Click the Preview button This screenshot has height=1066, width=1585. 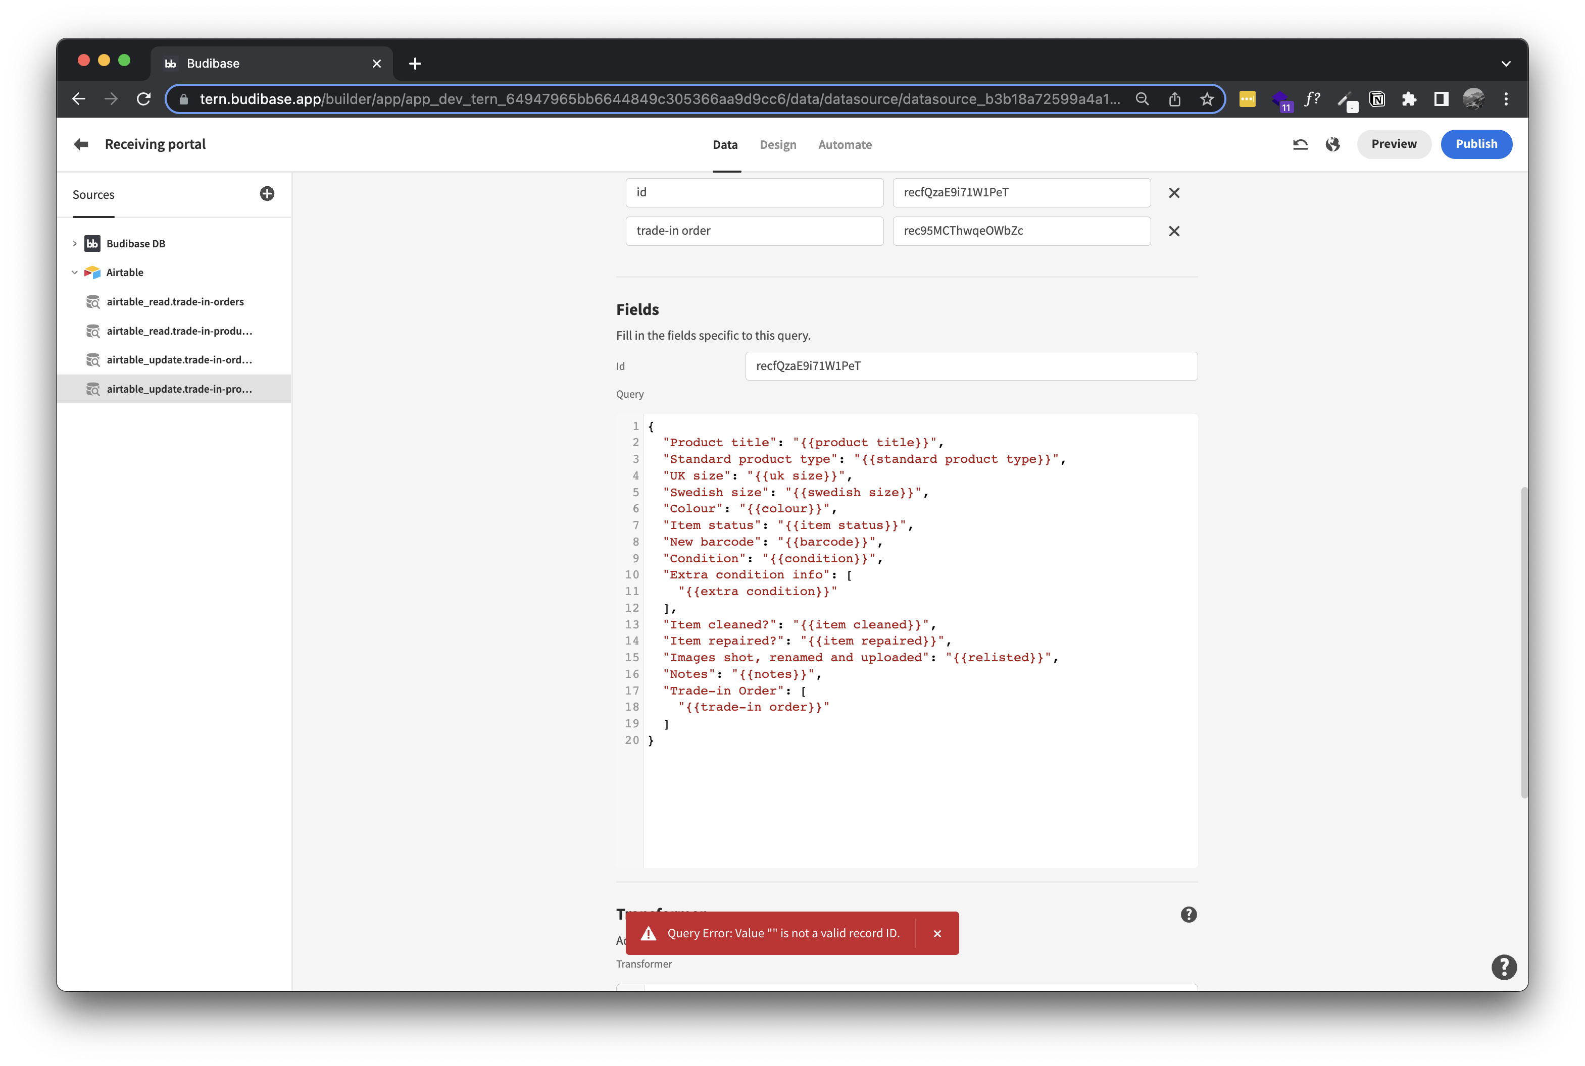1394,144
